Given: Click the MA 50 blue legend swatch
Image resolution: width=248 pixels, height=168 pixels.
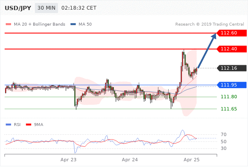Looking at the screenshot, I should pyautogui.click(x=73, y=24).
